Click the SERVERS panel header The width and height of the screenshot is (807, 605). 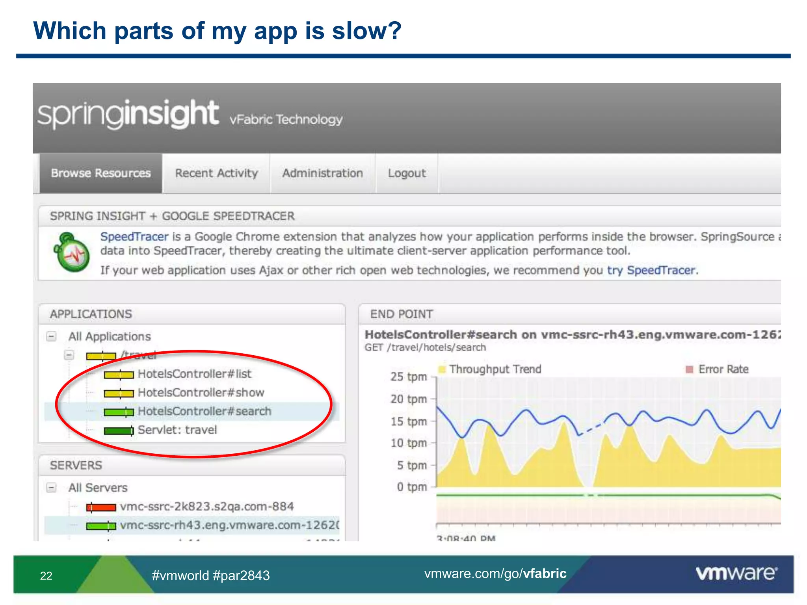click(192, 465)
